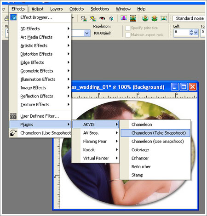Image resolution: width=207 pixels, height=216 pixels.
Task: Click the recent-command icon beside Chameleon (Use Snapshoot)
Action: pos(13,133)
